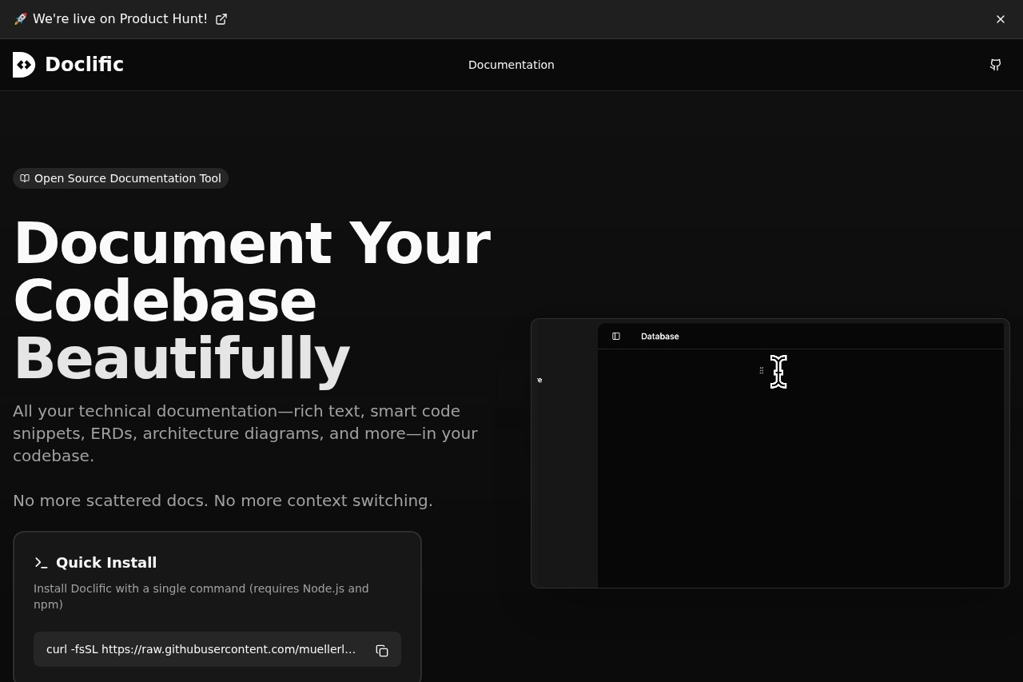The width and height of the screenshot is (1023, 682).
Task: Click the GitHub icon in the header
Action: click(995, 65)
